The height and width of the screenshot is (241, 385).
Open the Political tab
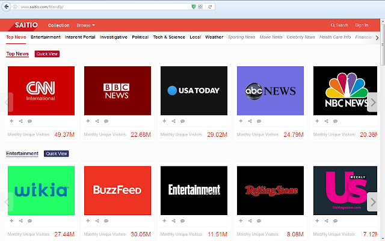click(x=140, y=37)
